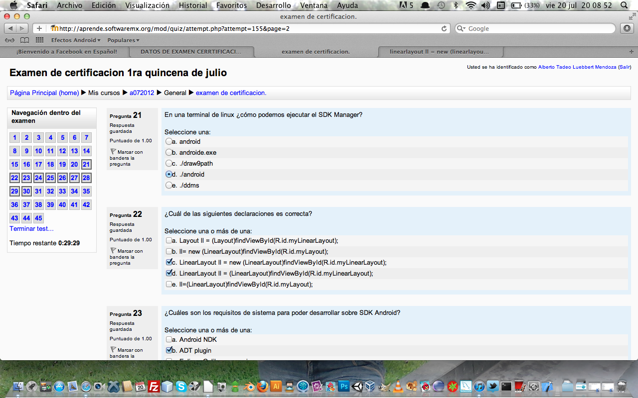Viewport: 638px width, 398px height.
Task: Go to Página Principal (home) link
Action: tap(44, 93)
